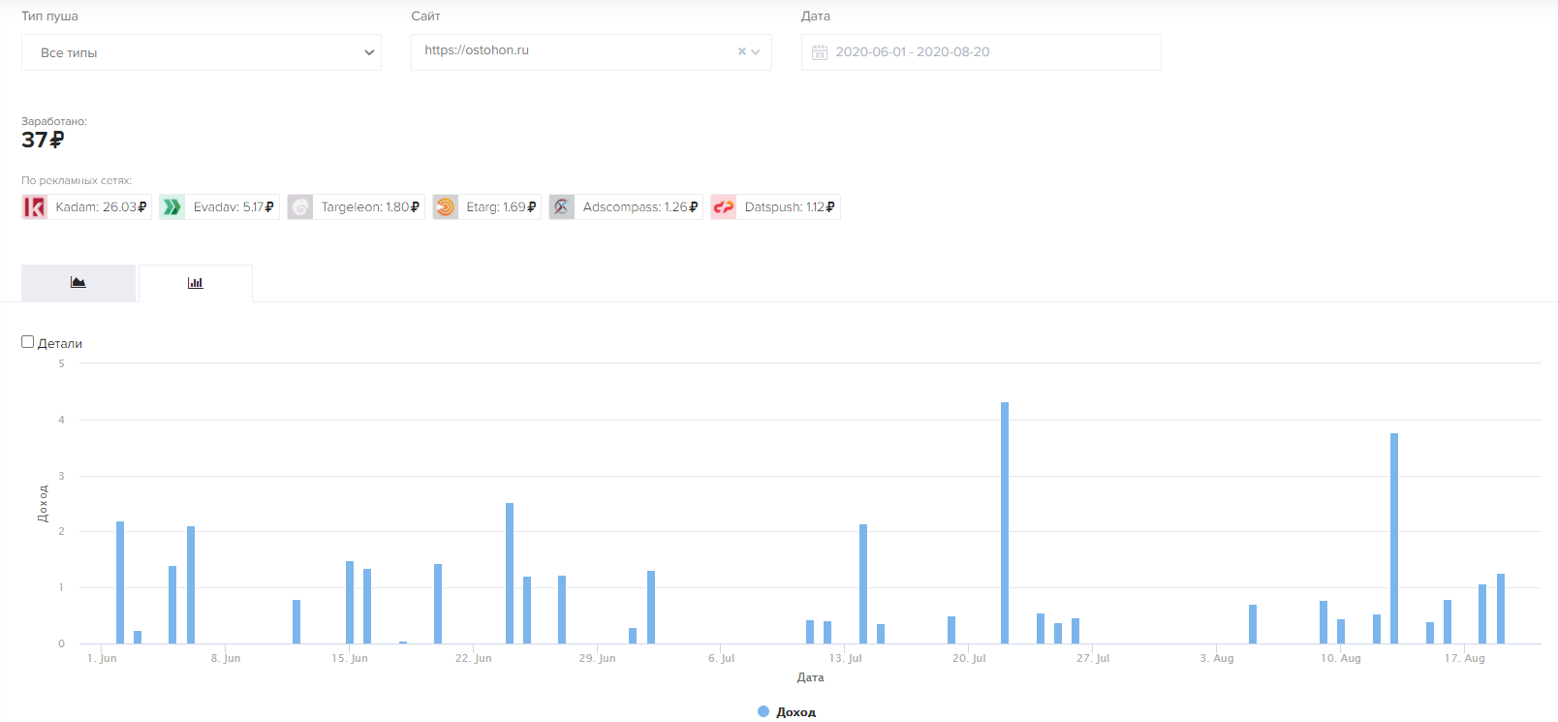
Task: Switch to the area chart tab
Action: (78, 283)
